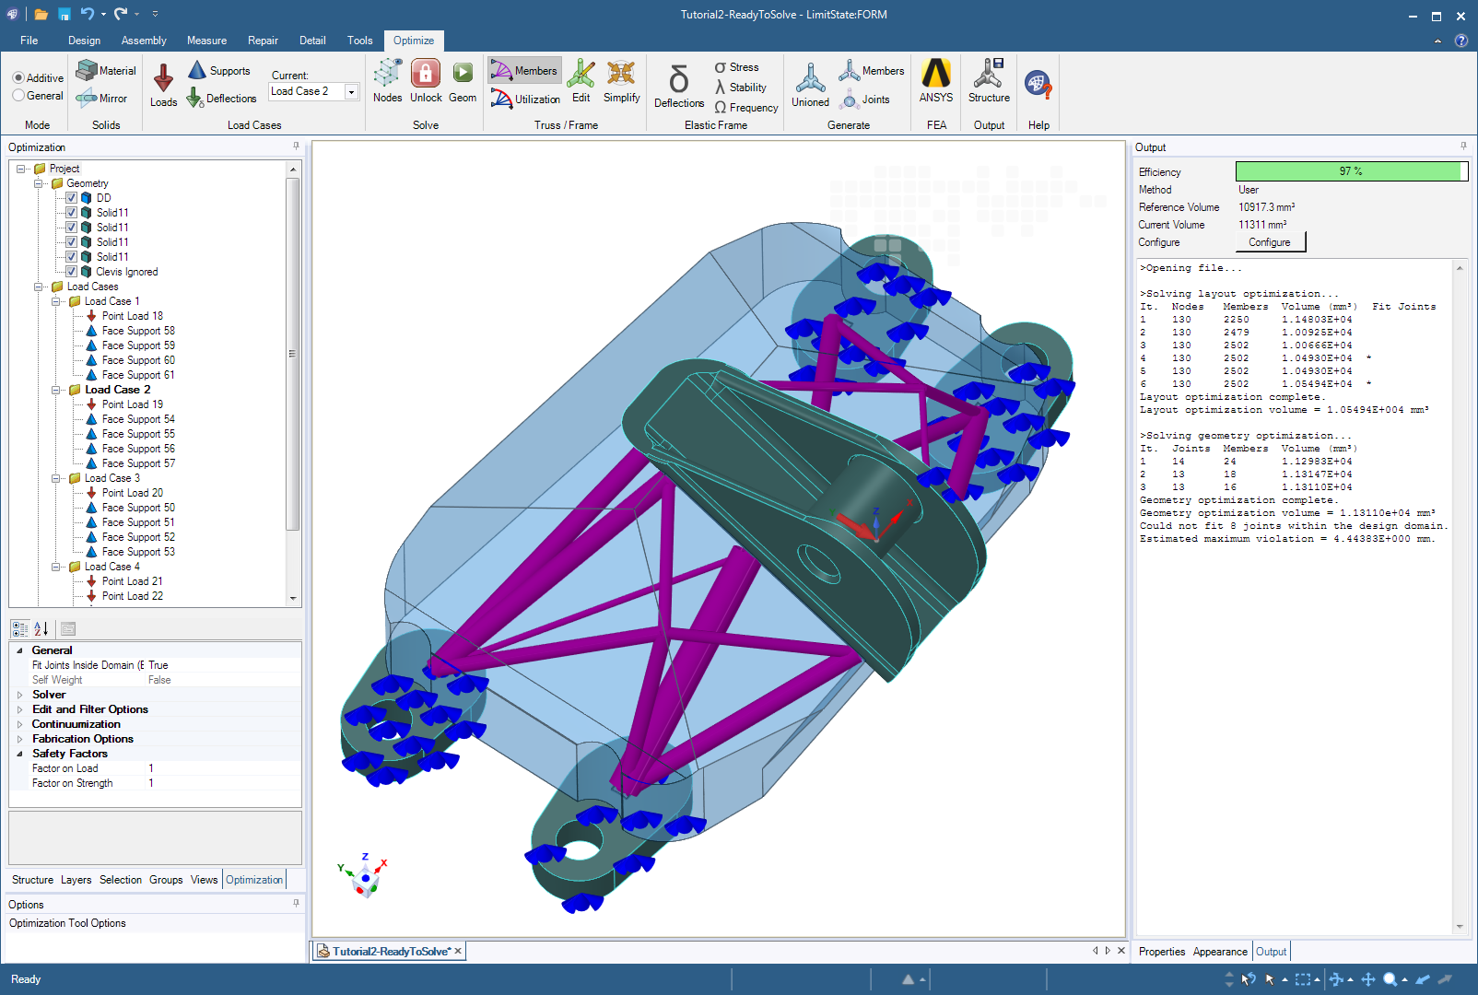
Task: Click the alphabetical sort property icon
Action: 41,628
